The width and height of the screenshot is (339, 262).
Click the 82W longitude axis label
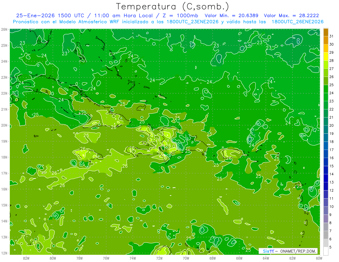(26, 258)
